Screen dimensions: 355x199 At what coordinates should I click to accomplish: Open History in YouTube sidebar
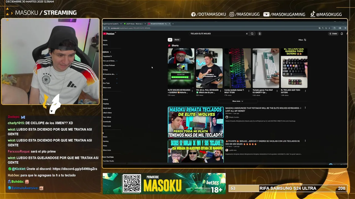point(106,99)
